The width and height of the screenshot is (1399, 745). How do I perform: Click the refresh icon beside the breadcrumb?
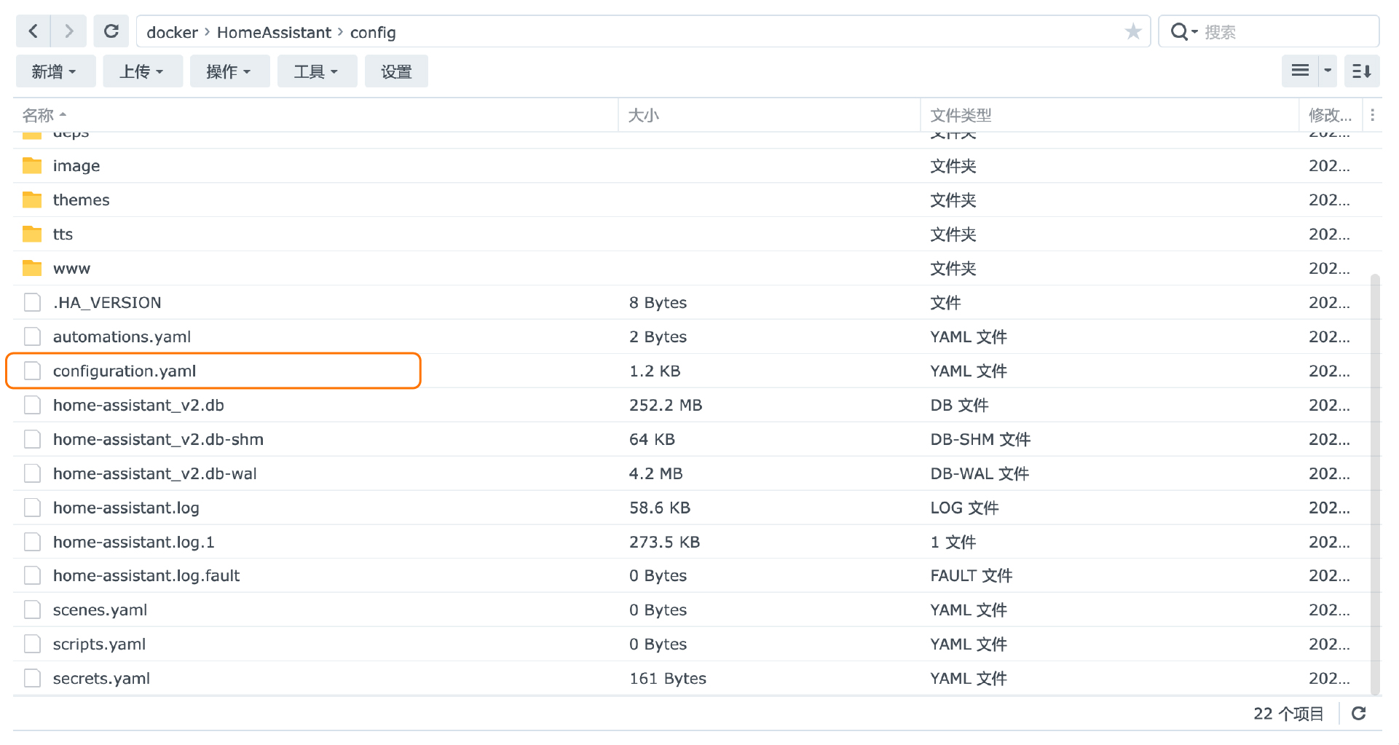[111, 31]
